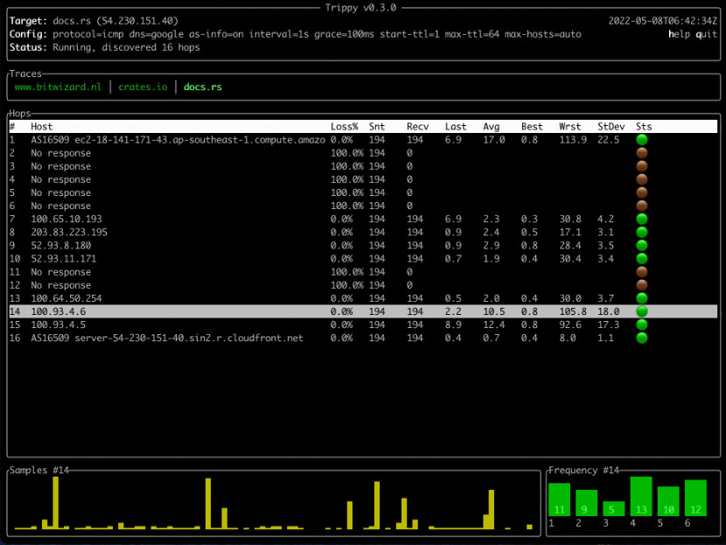
Task: Select the cloudfront.net hop 16 row
Action: point(166,338)
